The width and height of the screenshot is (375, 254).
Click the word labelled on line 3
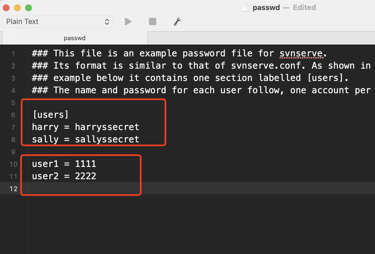pyautogui.click(x=280, y=78)
